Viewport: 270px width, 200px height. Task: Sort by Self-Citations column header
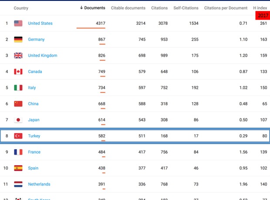pos(186,8)
